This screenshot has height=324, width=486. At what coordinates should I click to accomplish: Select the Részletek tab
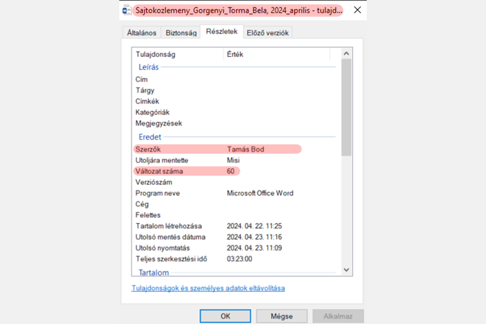(x=221, y=32)
